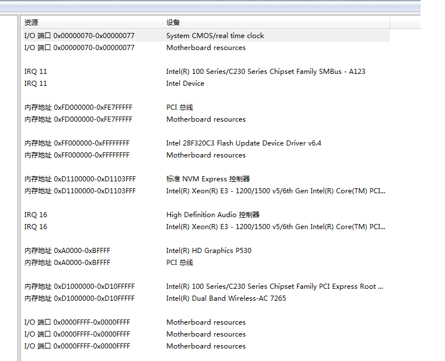
Task: Select PCI 总线 device at 0xFD000000-0xFE7FFFFF
Action: pyautogui.click(x=179, y=107)
